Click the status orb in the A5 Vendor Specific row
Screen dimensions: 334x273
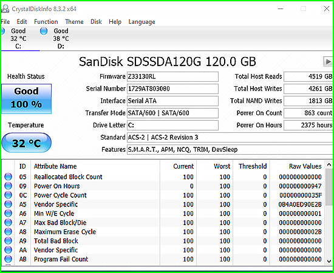(8, 204)
